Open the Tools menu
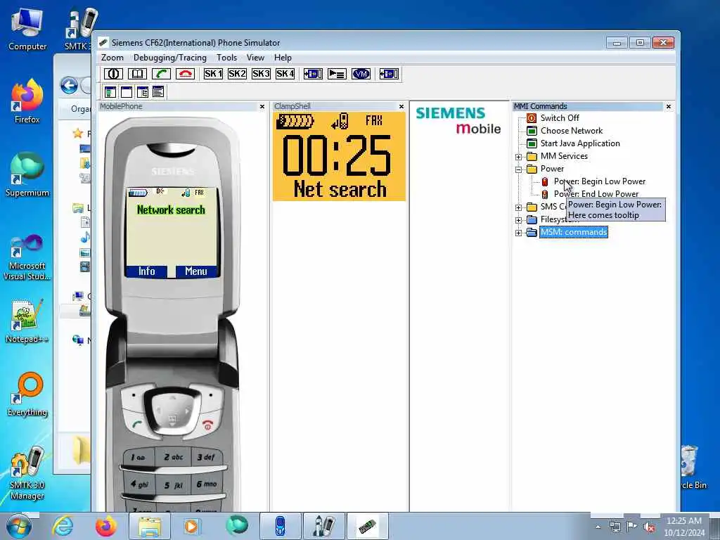720x540 pixels. (x=227, y=58)
